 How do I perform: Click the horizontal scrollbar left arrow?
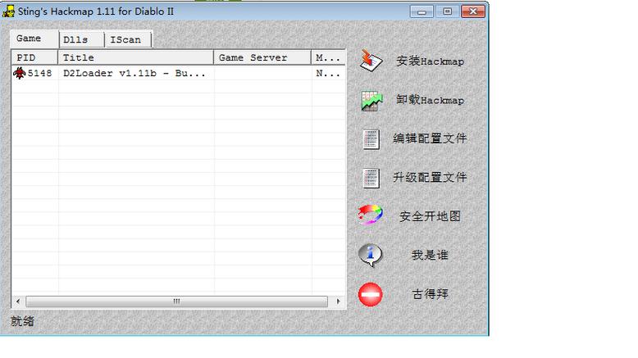point(16,301)
